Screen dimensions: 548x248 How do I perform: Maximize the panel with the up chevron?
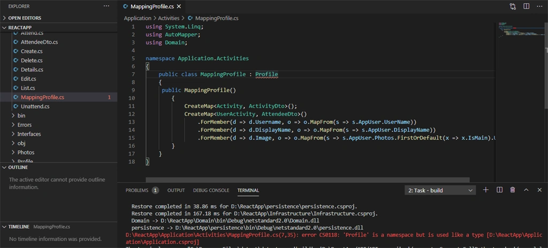pyautogui.click(x=526, y=190)
